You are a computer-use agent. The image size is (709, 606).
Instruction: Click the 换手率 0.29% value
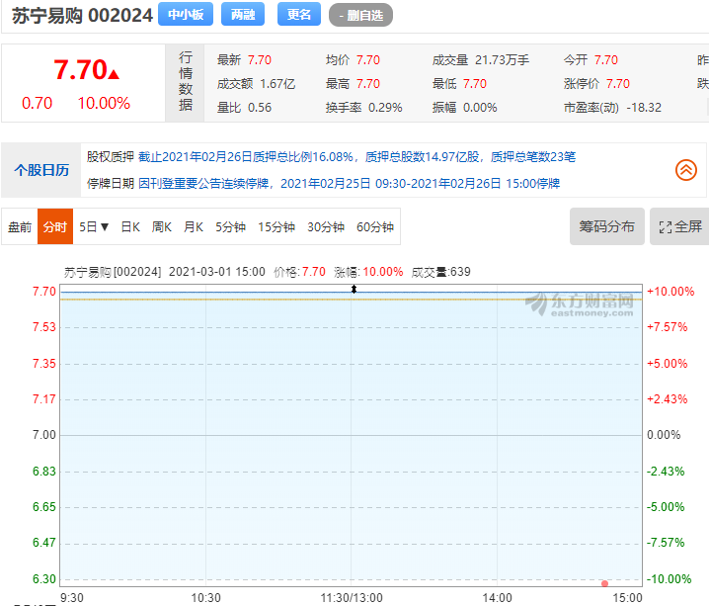(385, 107)
